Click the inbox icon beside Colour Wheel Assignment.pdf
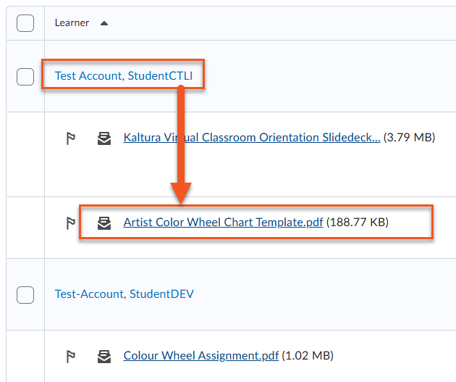Viewport: 456px width, 382px height. click(104, 356)
